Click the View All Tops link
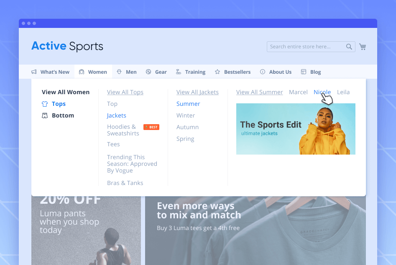The image size is (396, 265). click(125, 92)
